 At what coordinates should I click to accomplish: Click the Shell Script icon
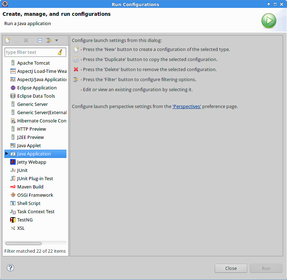(x=13, y=203)
